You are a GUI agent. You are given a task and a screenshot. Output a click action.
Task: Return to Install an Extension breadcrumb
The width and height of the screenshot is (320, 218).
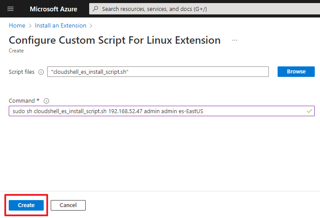(x=60, y=26)
